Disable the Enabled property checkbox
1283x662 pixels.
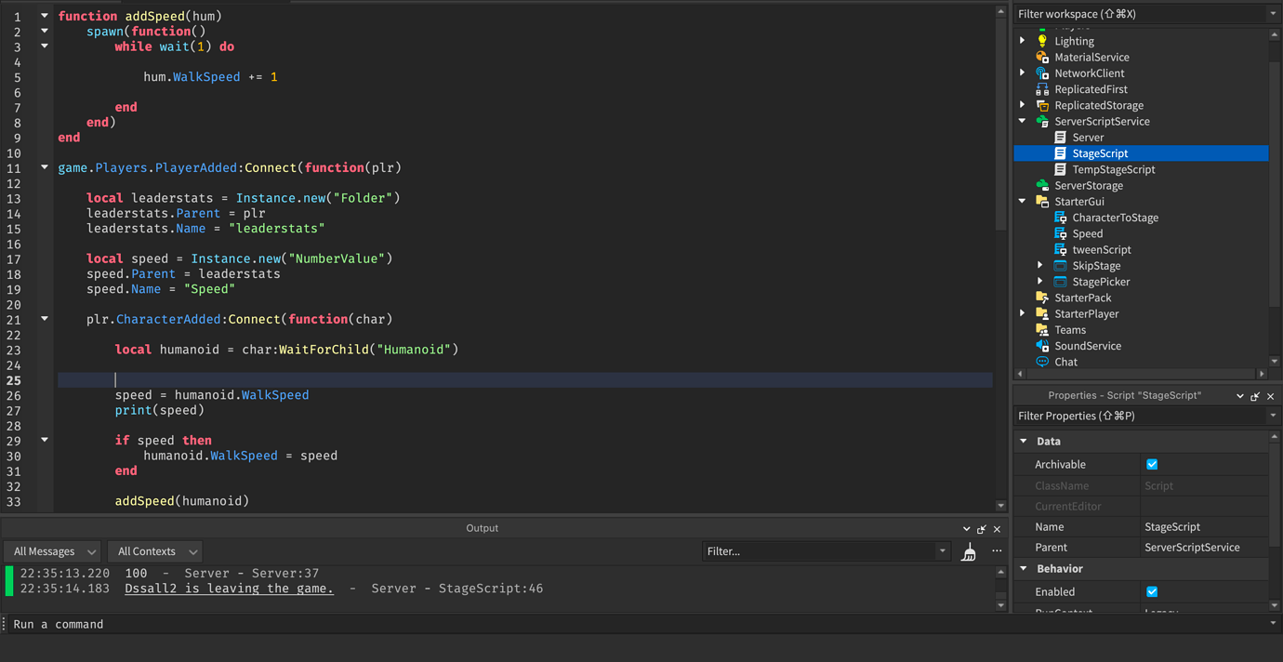pyautogui.click(x=1152, y=591)
